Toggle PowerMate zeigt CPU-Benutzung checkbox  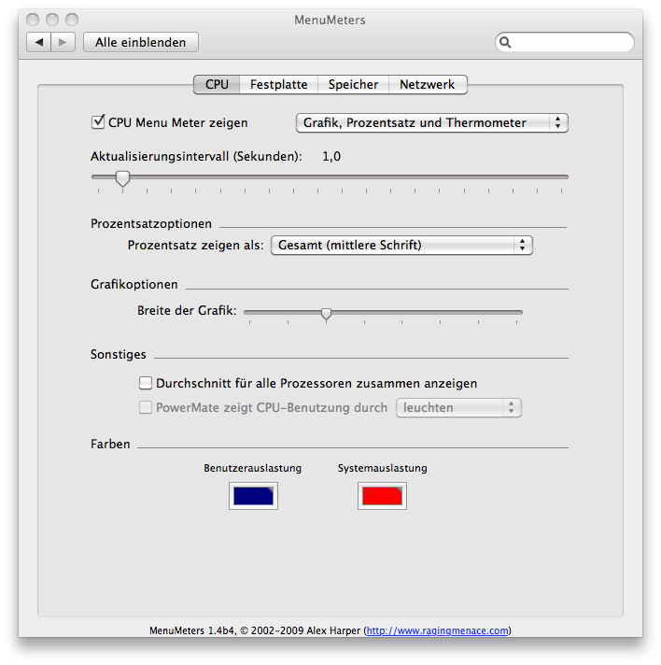(x=146, y=407)
